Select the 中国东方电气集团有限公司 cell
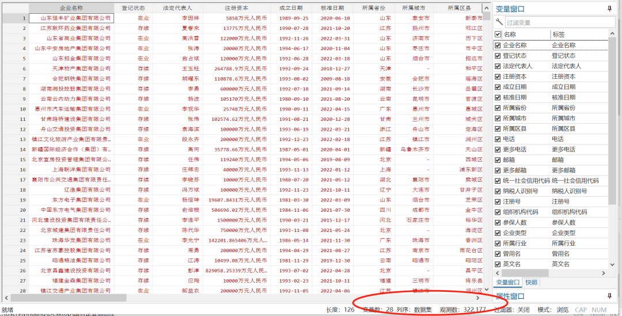The image size is (622, 316). coord(71,210)
